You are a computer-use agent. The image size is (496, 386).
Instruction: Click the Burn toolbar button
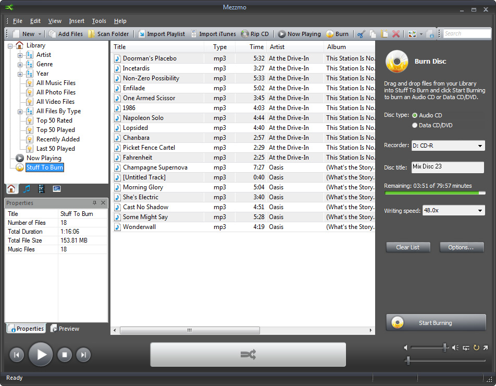click(x=338, y=34)
